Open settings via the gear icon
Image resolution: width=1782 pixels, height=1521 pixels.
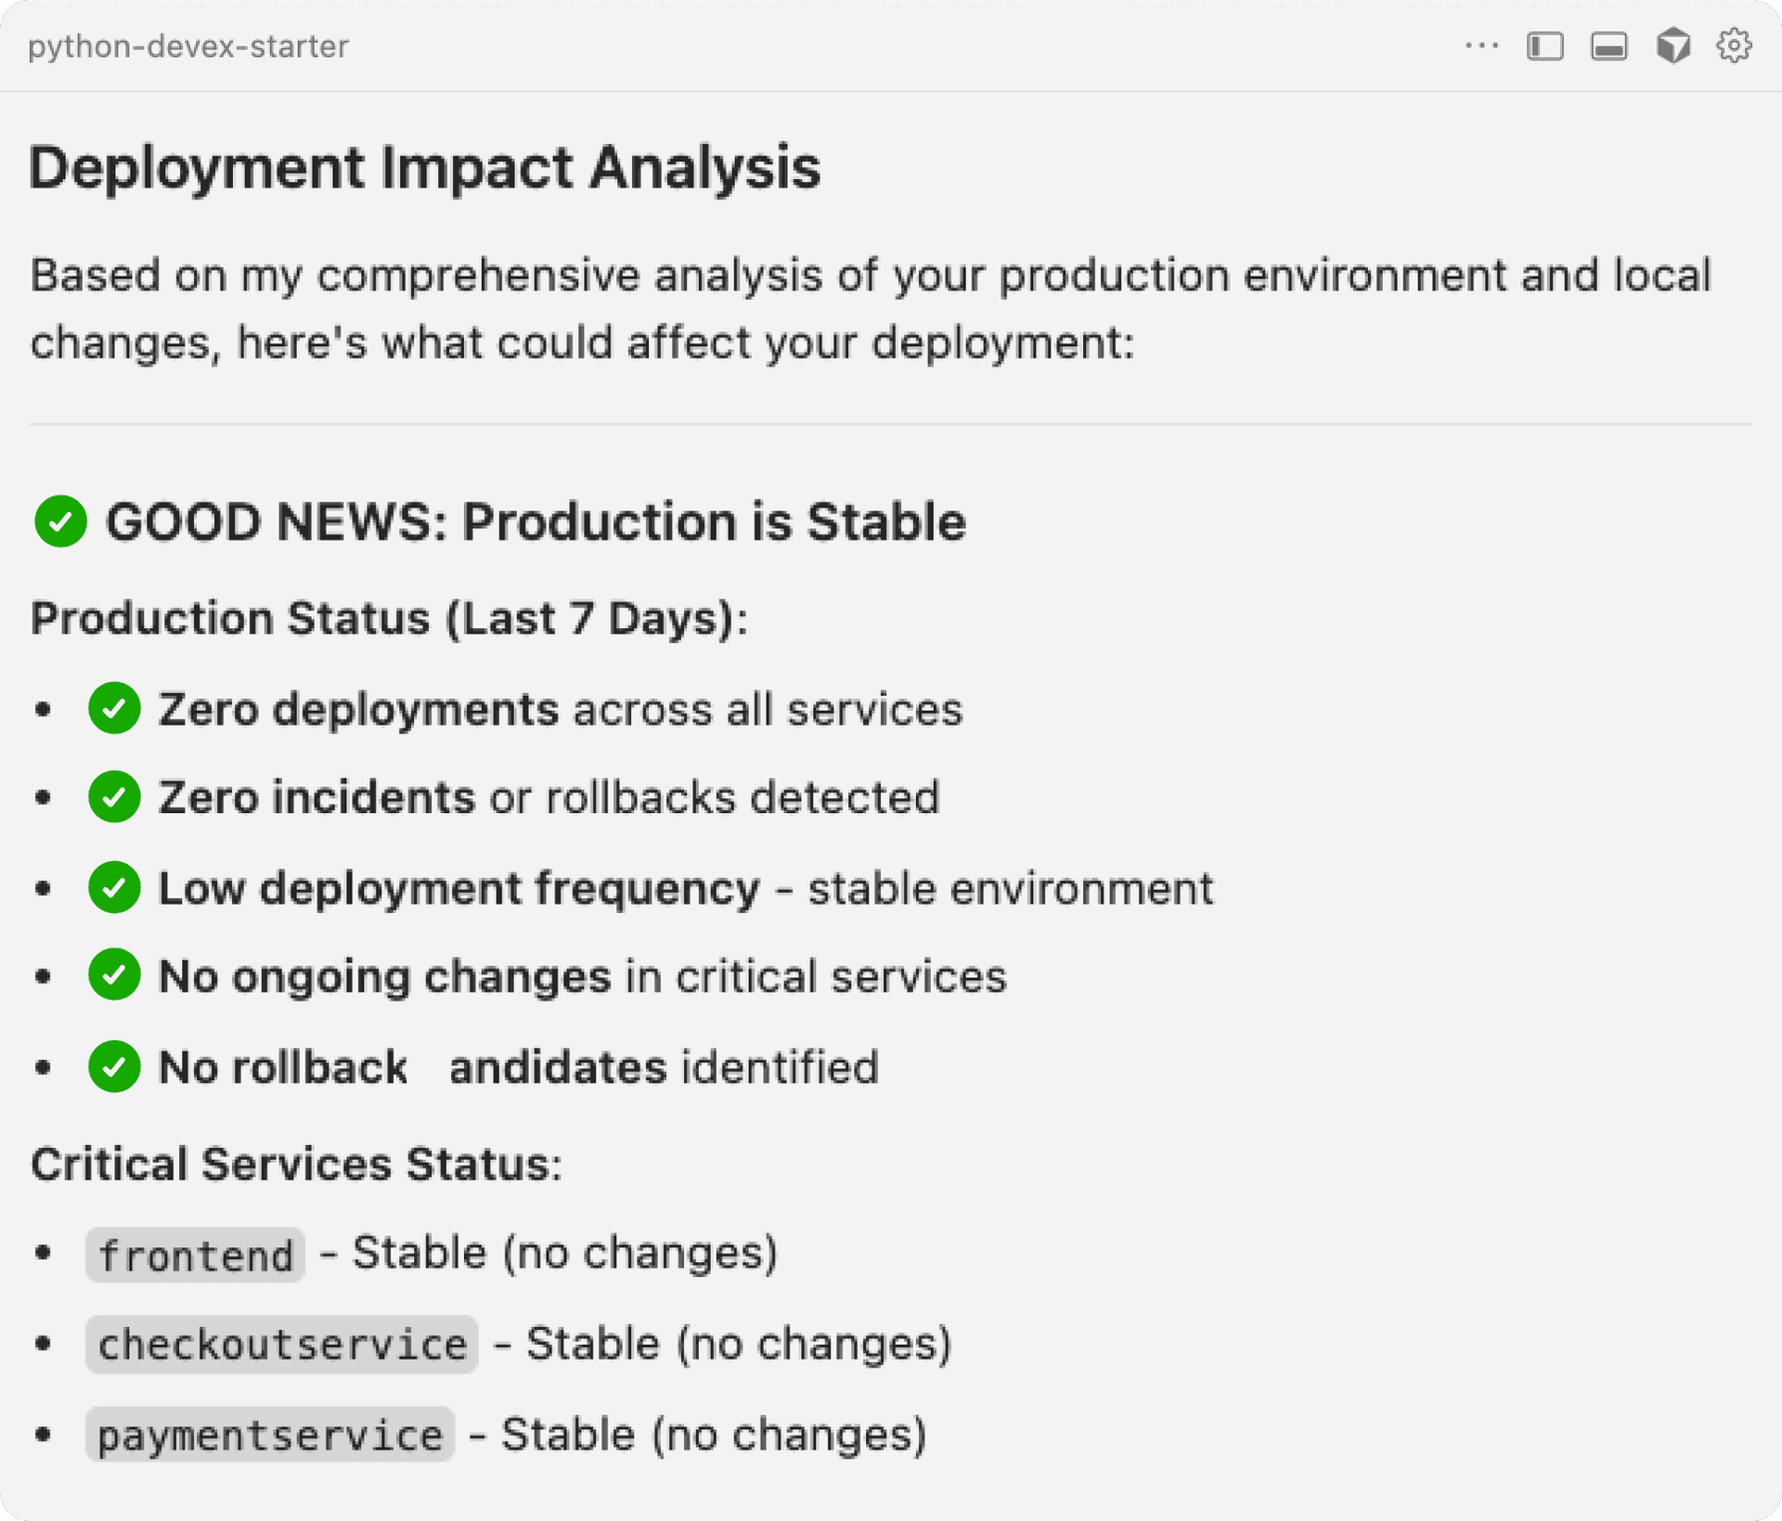click(x=1734, y=45)
